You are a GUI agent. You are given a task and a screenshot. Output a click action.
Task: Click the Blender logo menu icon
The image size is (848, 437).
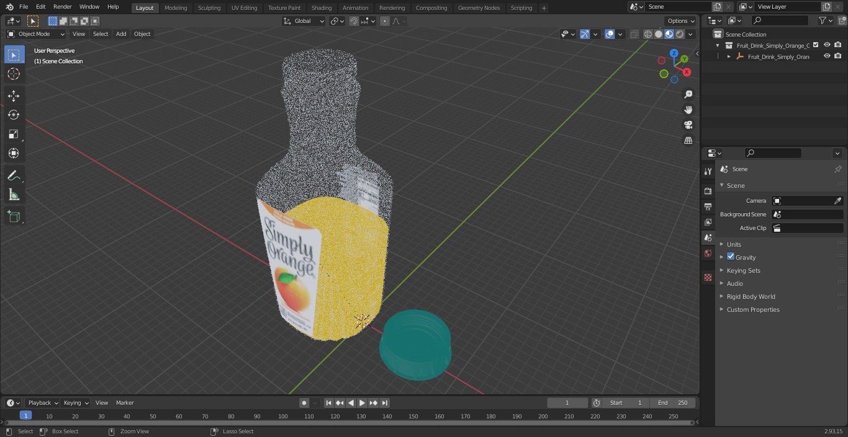click(x=9, y=7)
